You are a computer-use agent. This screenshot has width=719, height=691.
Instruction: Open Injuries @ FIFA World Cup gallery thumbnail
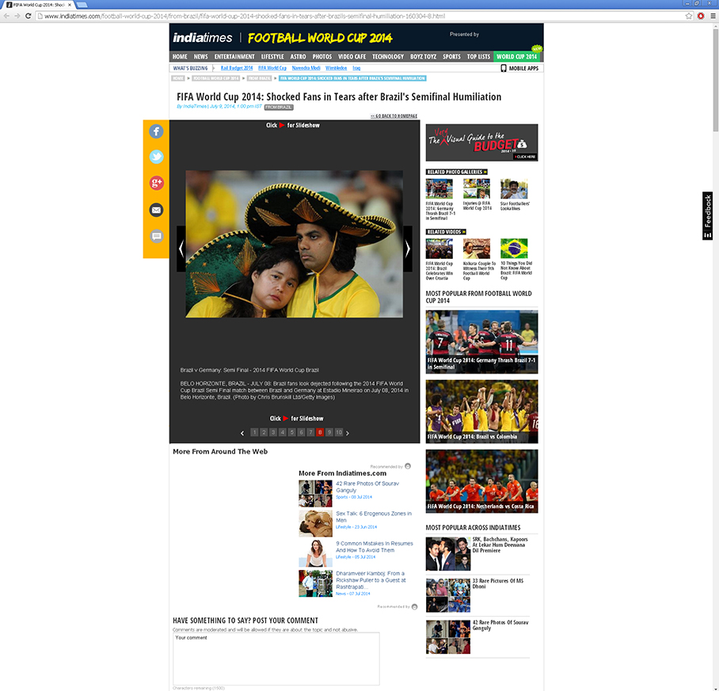pyautogui.click(x=477, y=189)
